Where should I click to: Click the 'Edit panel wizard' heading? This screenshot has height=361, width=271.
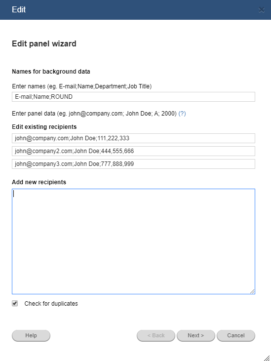(44, 44)
